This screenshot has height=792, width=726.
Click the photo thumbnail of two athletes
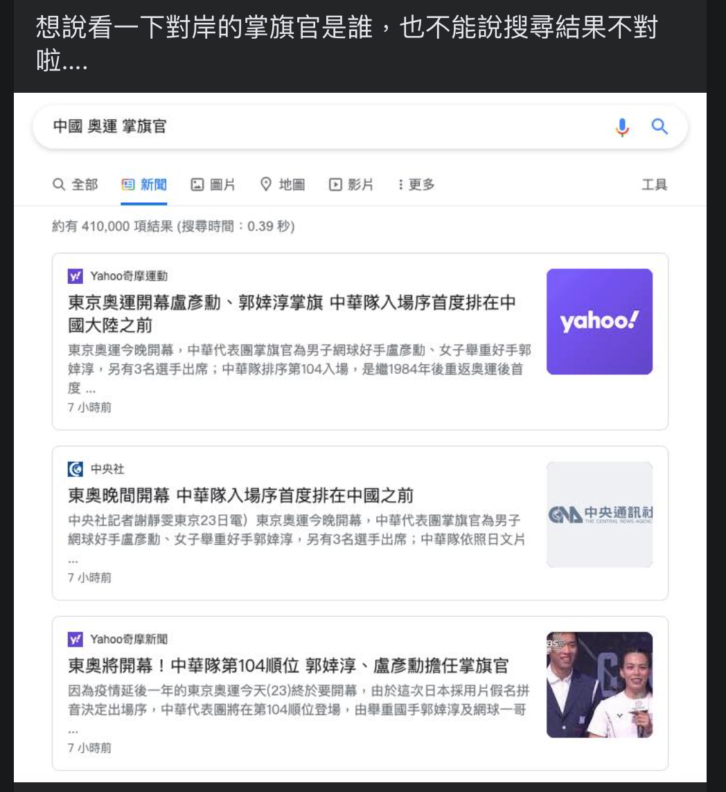click(x=599, y=685)
